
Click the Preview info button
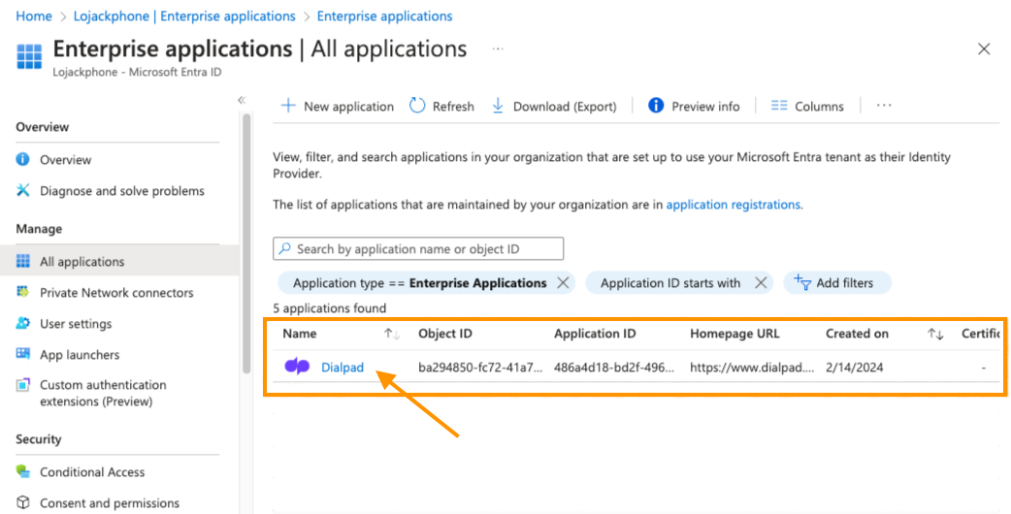[694, 106]
